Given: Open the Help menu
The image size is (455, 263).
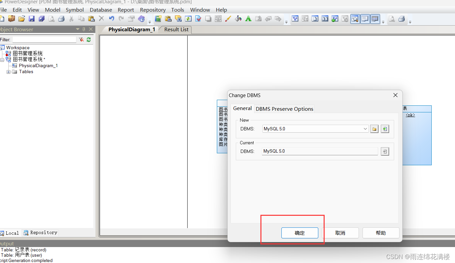Looking at the screenshot, I should click(221, 10).
